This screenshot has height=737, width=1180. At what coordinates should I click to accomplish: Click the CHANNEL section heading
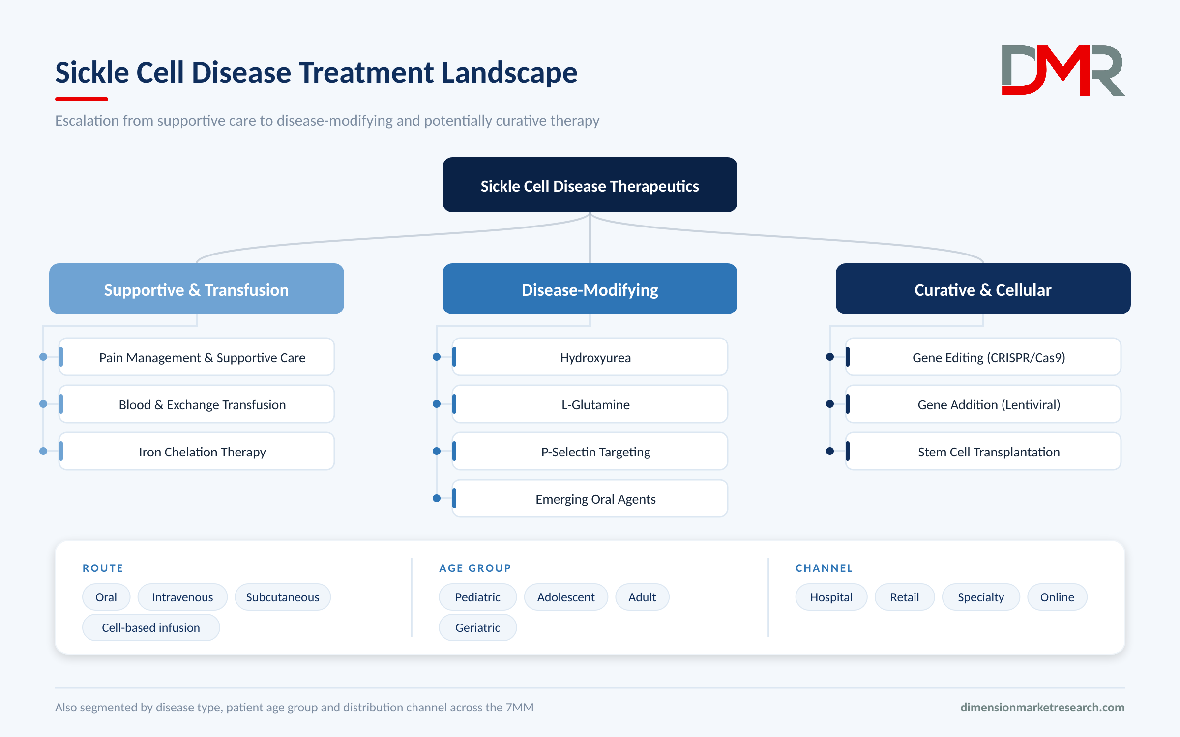click(x=824, y=568)
